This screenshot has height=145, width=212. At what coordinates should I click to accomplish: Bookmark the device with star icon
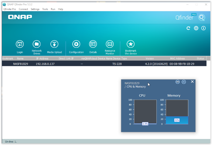(x=131, y=44)
